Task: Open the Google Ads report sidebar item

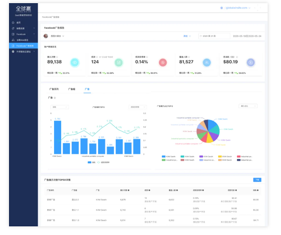Action: pyautogui.click(x=24, y=40)
